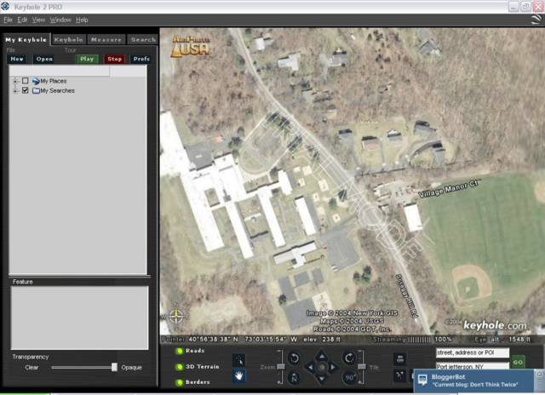
Task: Click the Transparency slider handle
Action: [114, 367]
